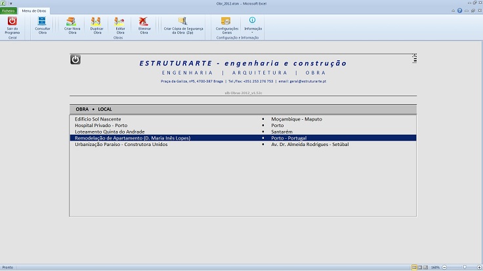Screen dimensions: 483x271
Task: Click the Editar Obra icon
Action: tap(119, 25)
